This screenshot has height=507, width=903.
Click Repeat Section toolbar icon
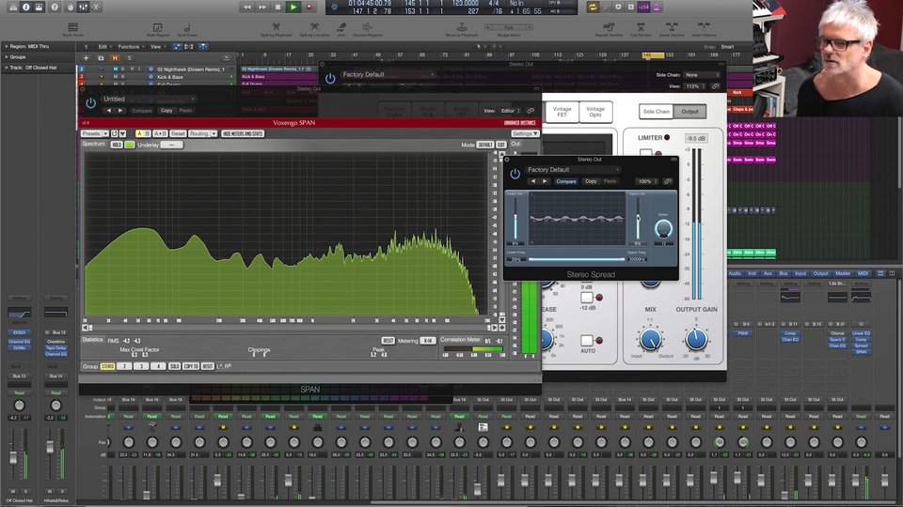(609, 26)
